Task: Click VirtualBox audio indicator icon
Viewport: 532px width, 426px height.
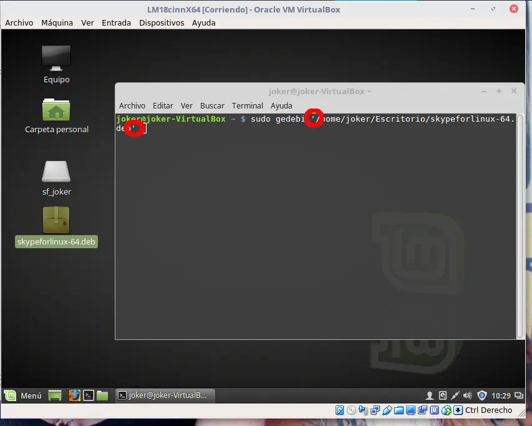Action: 363,410
